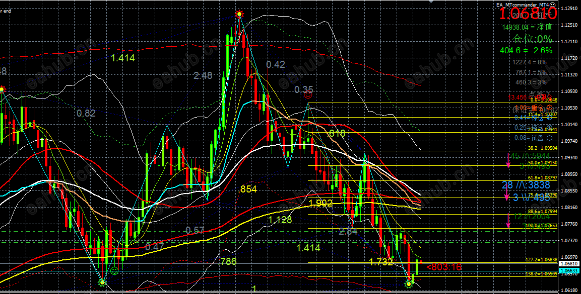The height and width of the screenshot is (294, 581).
Task: Click the circle icon next to 0.08=试盘
Action: point(549,137)
